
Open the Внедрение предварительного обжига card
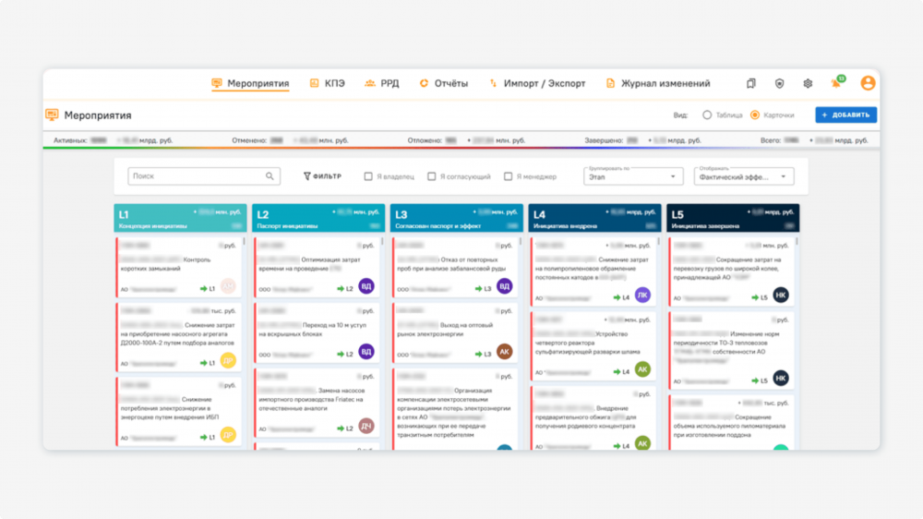pos(593,418)
